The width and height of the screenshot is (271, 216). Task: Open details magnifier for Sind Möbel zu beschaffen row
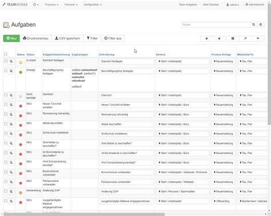click(11, 144)
